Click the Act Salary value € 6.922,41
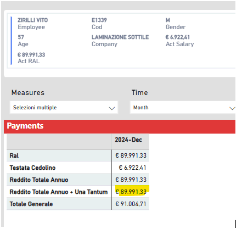This screenshot has height=228, width=242. pyautogui.click(x=178, y=37)
